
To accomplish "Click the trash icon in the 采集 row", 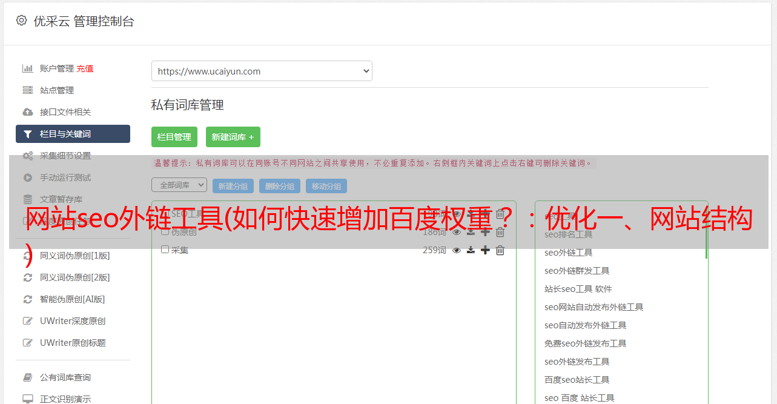I will (x=500, y=250).
